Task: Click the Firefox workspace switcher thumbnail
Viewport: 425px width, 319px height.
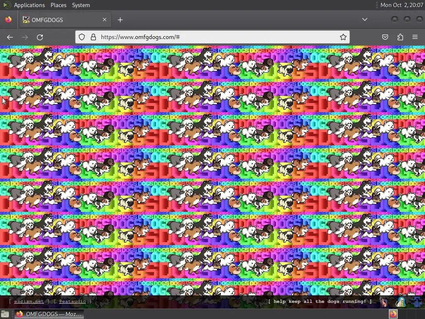Action: tap(393, 314)
